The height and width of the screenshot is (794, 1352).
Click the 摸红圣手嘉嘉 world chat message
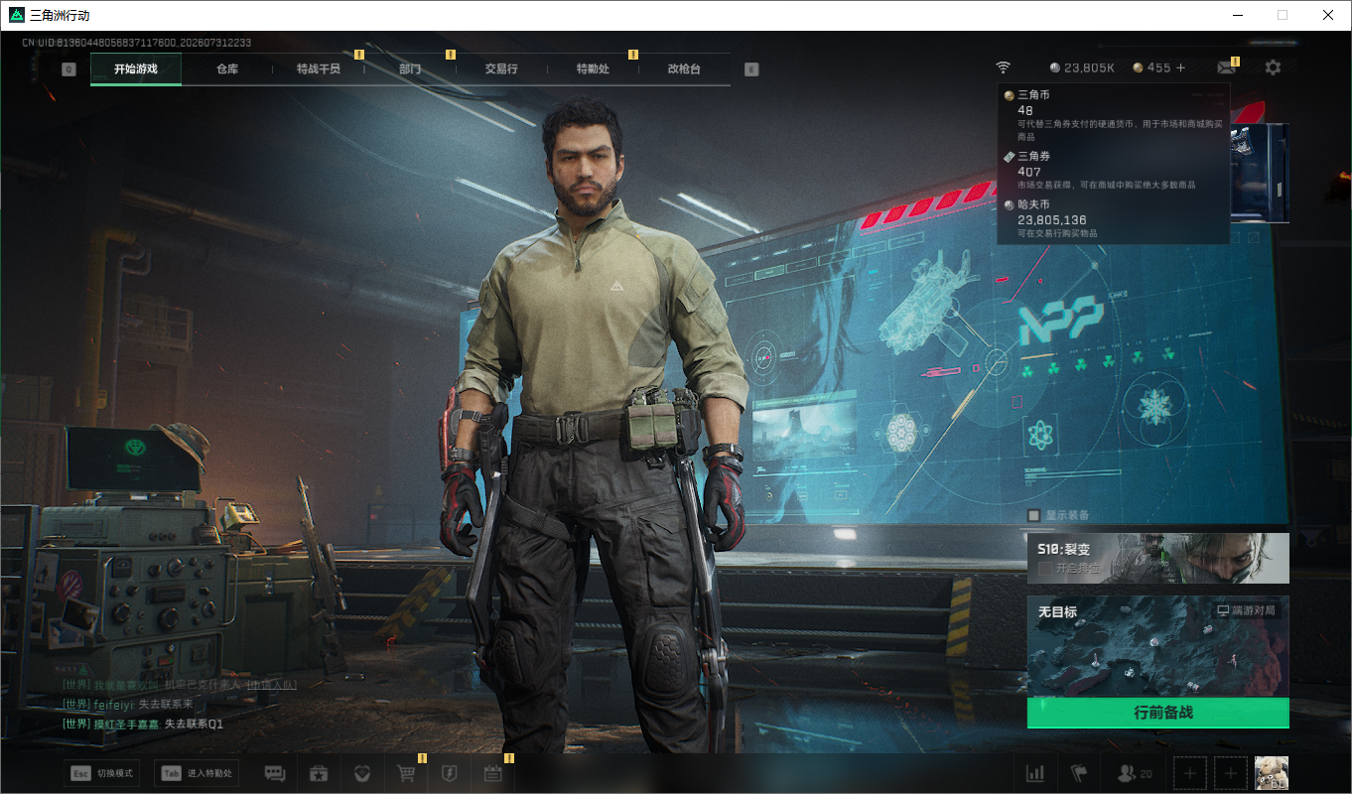click(142, 725)
